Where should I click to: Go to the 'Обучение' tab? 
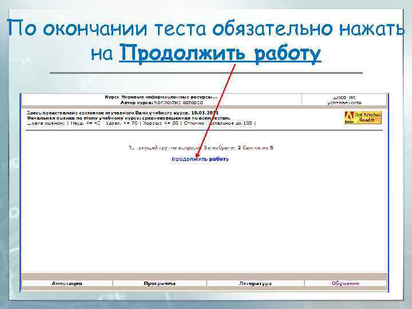coord(345,283)
